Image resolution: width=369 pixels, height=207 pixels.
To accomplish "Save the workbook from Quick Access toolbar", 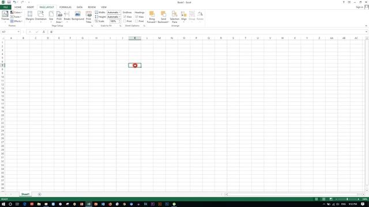I will pos(9,2).
